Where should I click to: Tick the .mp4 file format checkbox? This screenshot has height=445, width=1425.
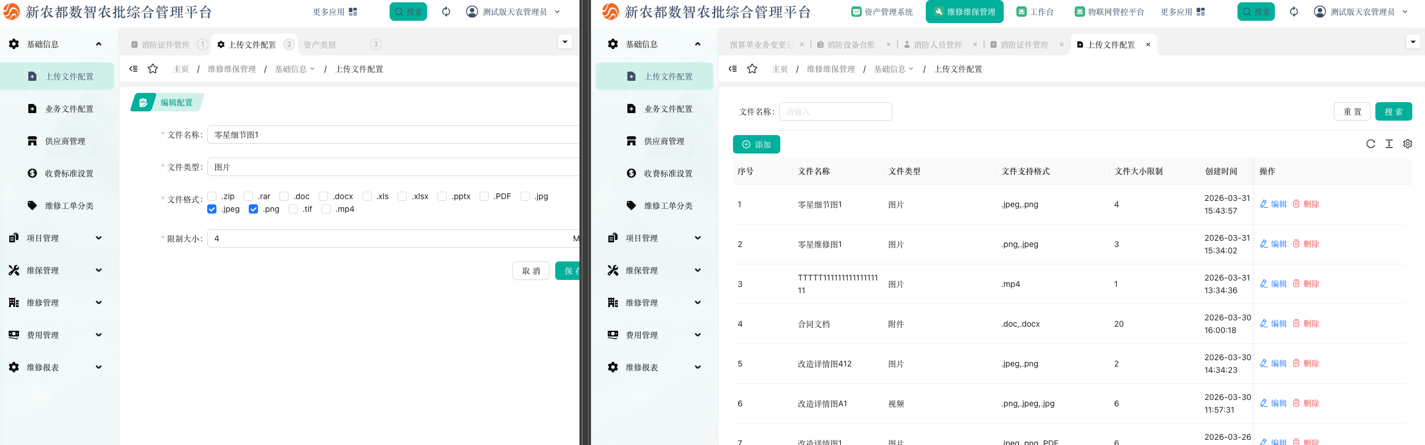tap(326, 210)
